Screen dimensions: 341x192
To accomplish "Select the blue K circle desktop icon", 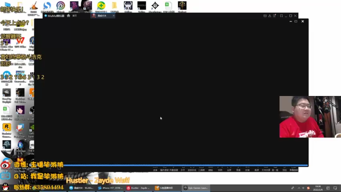I will pyautogui.click(x=20, y=146).
